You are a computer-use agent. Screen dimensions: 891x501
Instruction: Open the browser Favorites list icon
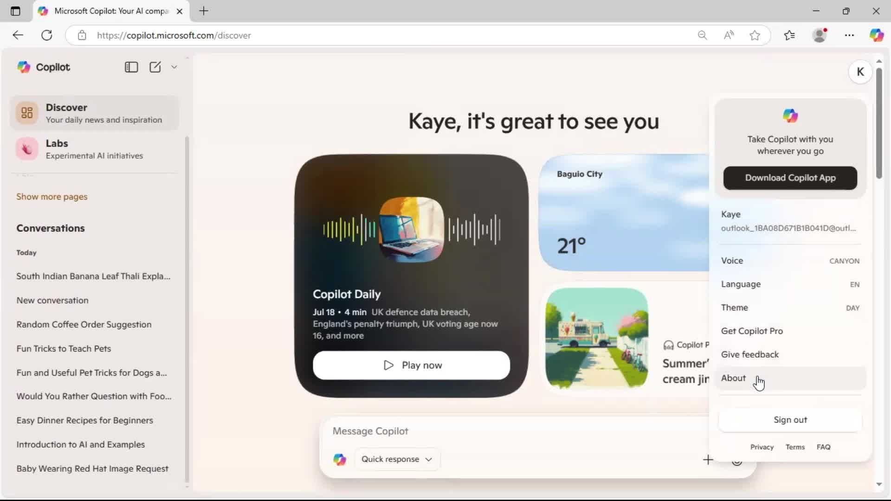click(789, 35)
